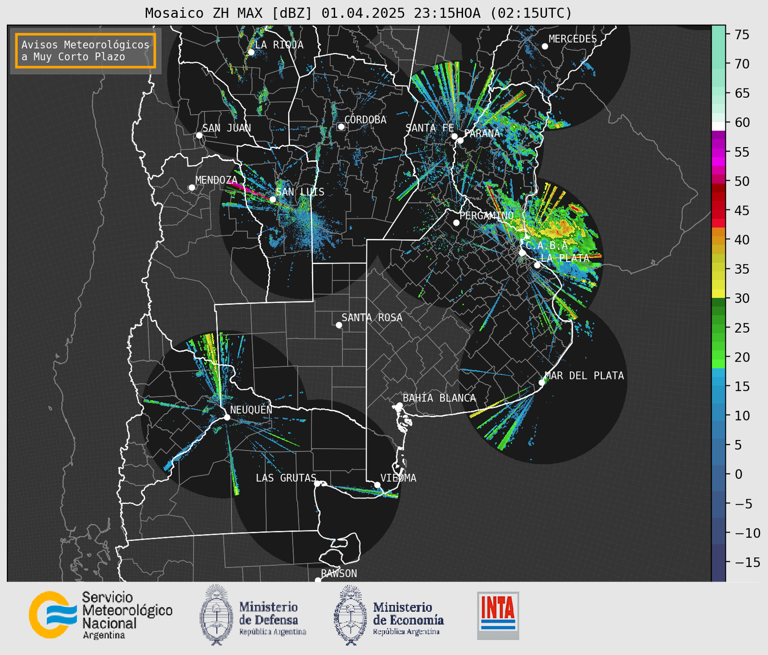This screenshot has height=655, width=768.
Task: Select the MAR DEL PLATA city label
Action: [x=585, y=375]
